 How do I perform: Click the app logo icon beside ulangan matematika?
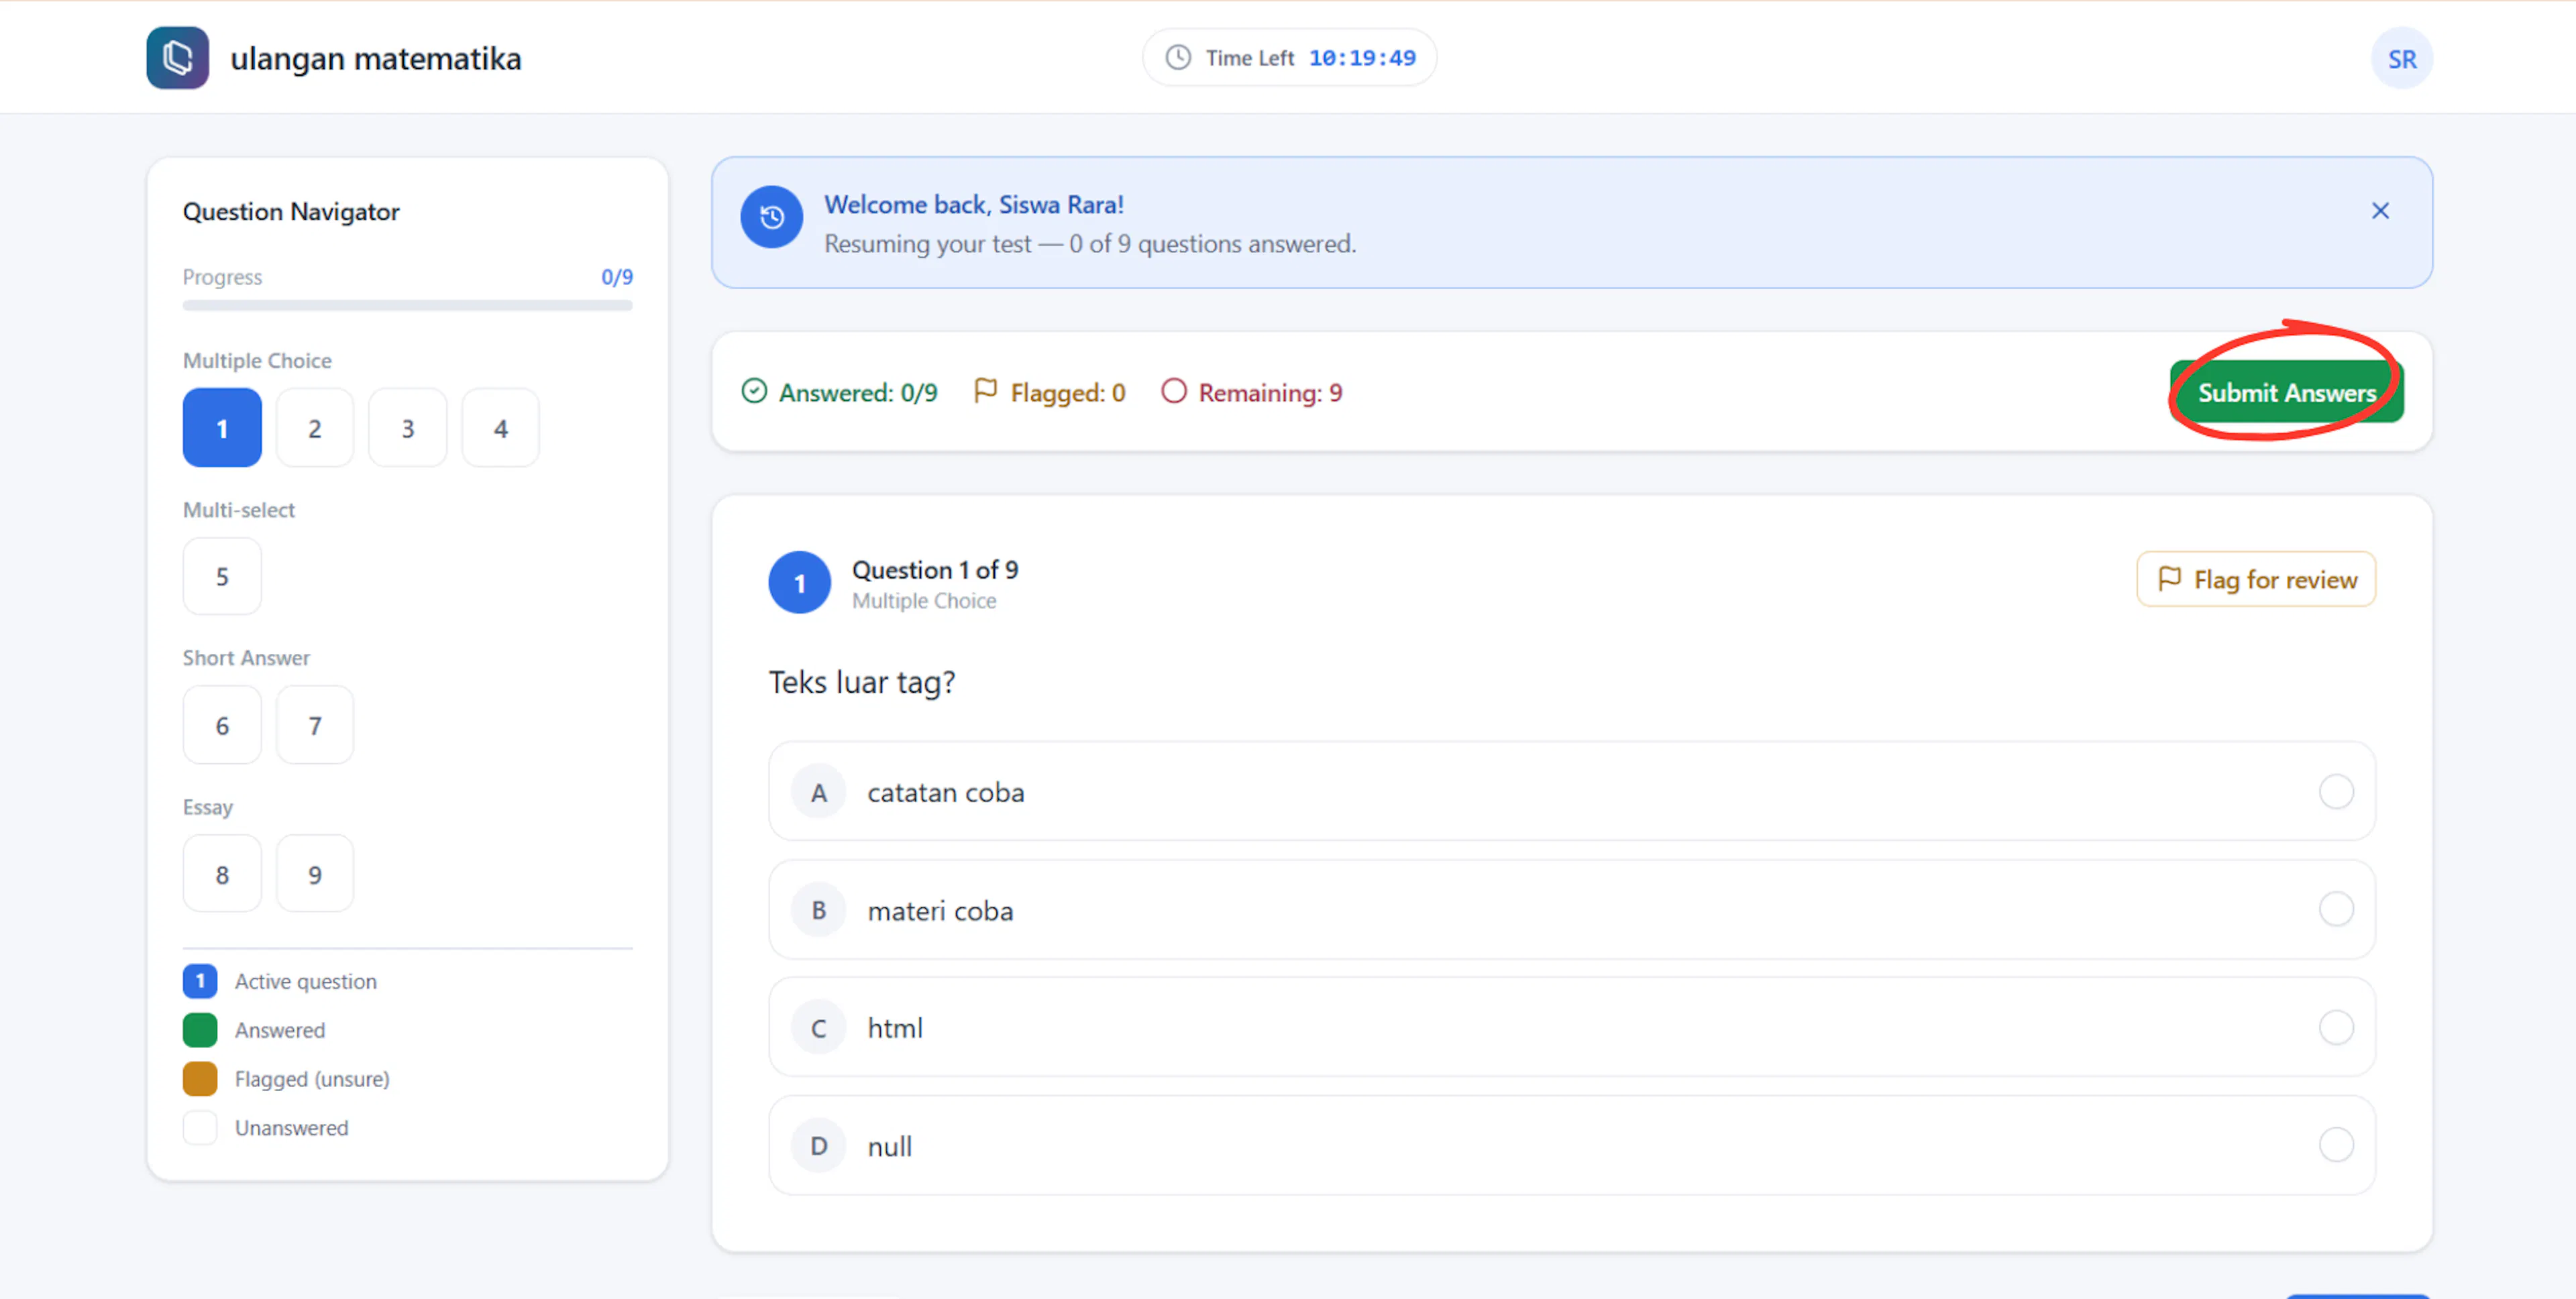177,58
